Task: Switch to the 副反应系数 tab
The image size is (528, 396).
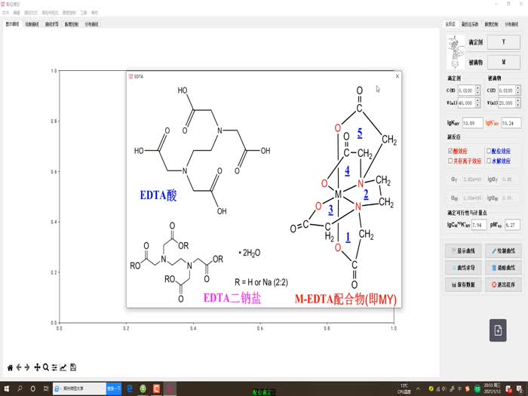Action: coord(470,24)
